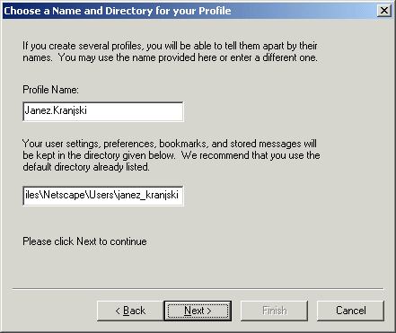Screen dimensions: 396x333
Task: Click the 'Your user settings, preferences' paragraph
Action: pyautogui.click(x=172, y=155)
